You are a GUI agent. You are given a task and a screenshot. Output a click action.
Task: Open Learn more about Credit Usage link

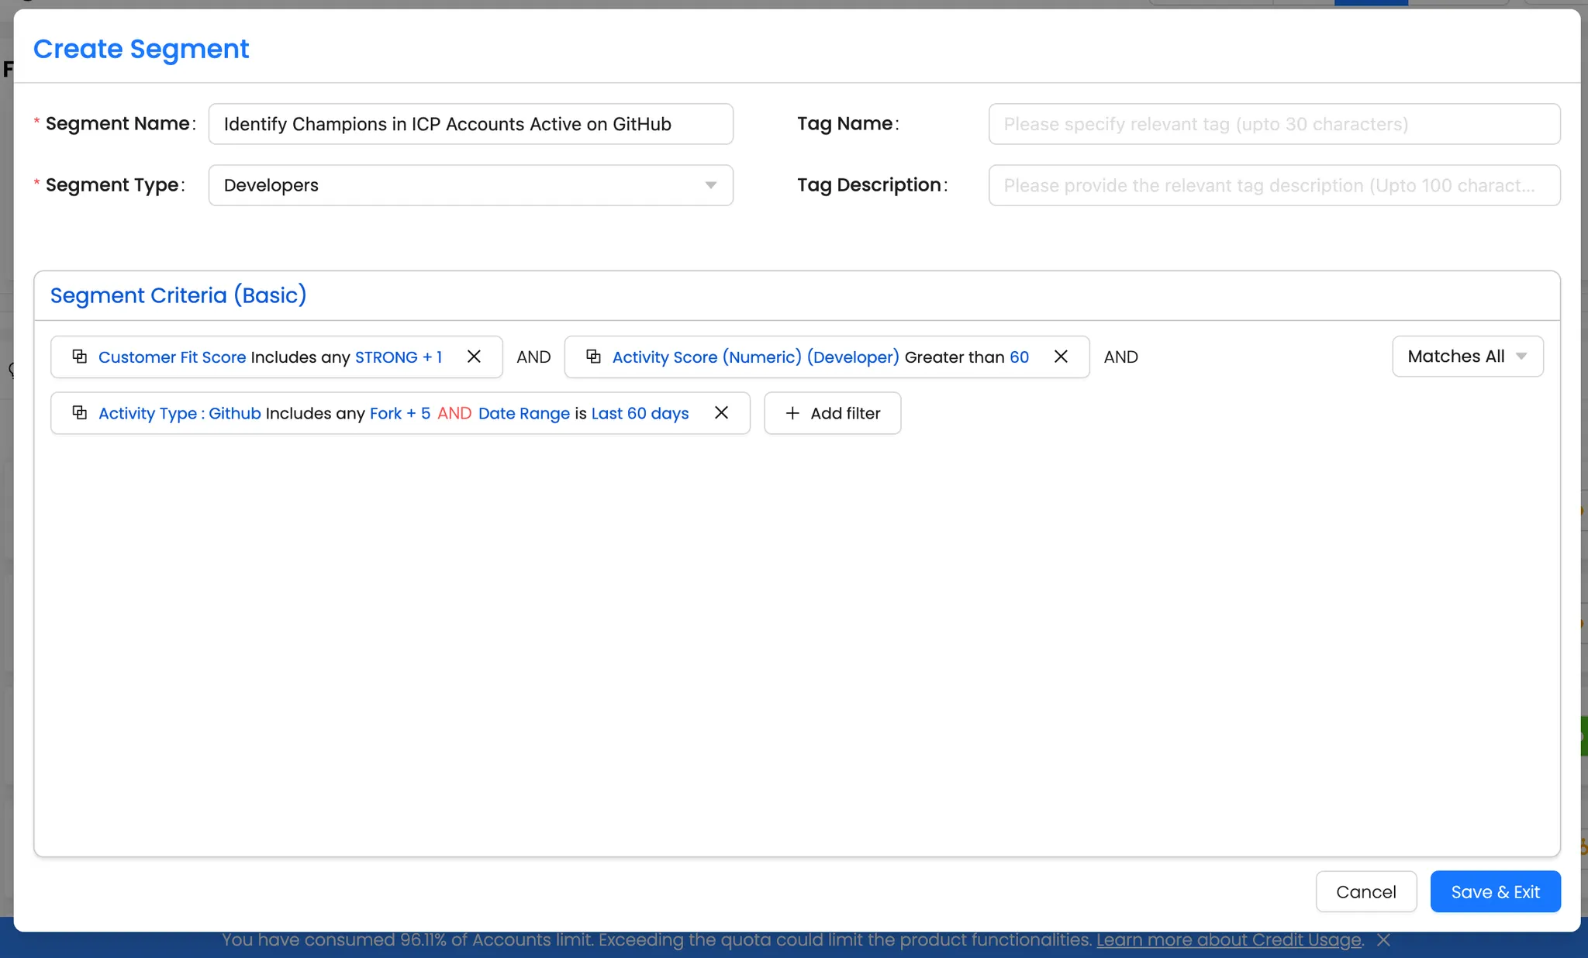click(x=1228, y=940)
